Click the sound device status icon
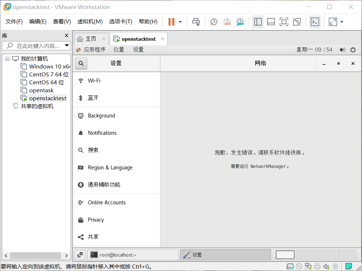Viewport: 362px width, 271px height. tap(326, 267)
